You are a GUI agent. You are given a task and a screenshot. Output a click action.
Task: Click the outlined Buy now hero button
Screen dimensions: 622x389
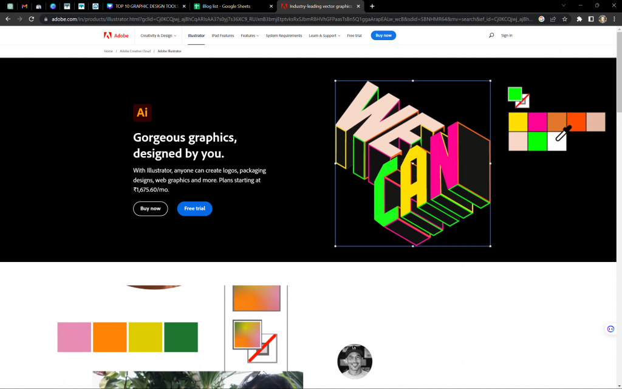point(150,208)
